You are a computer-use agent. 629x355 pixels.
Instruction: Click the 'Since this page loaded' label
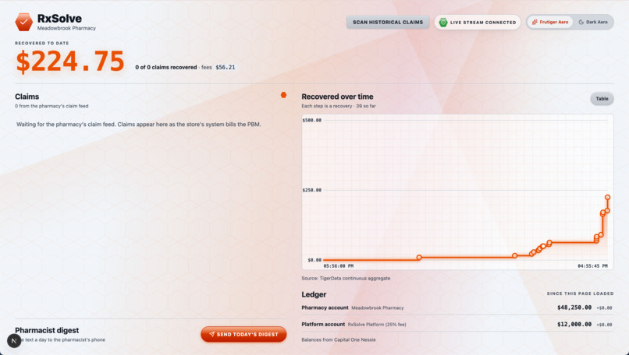click(x=580, y=293)
